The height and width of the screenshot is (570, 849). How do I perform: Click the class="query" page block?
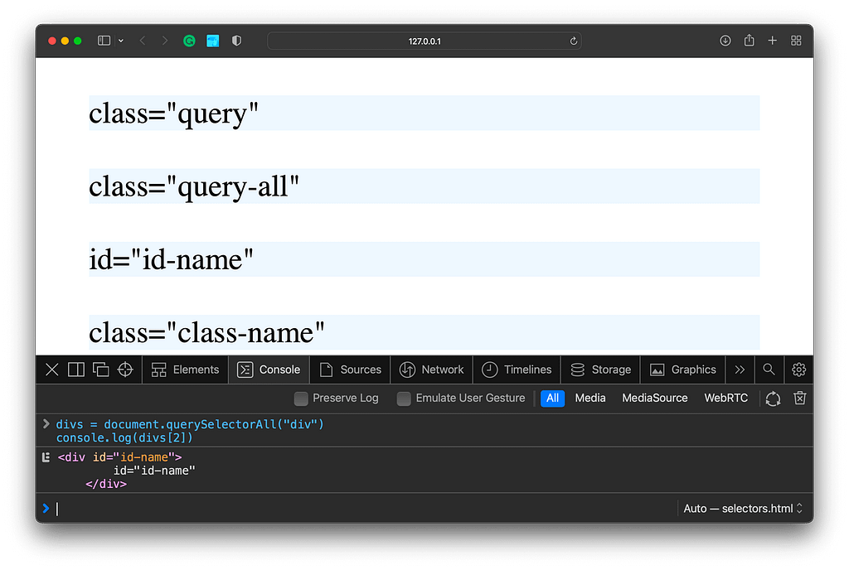click(424, 113)
